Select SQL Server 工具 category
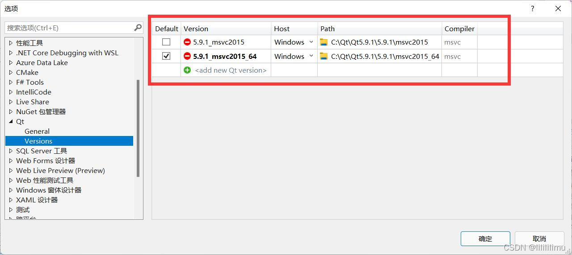Screen dimensions: 572x255 pyautogui.click(x=42, y=151)
